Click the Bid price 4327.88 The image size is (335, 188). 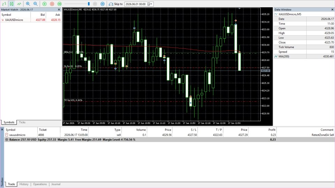[40, 20]
